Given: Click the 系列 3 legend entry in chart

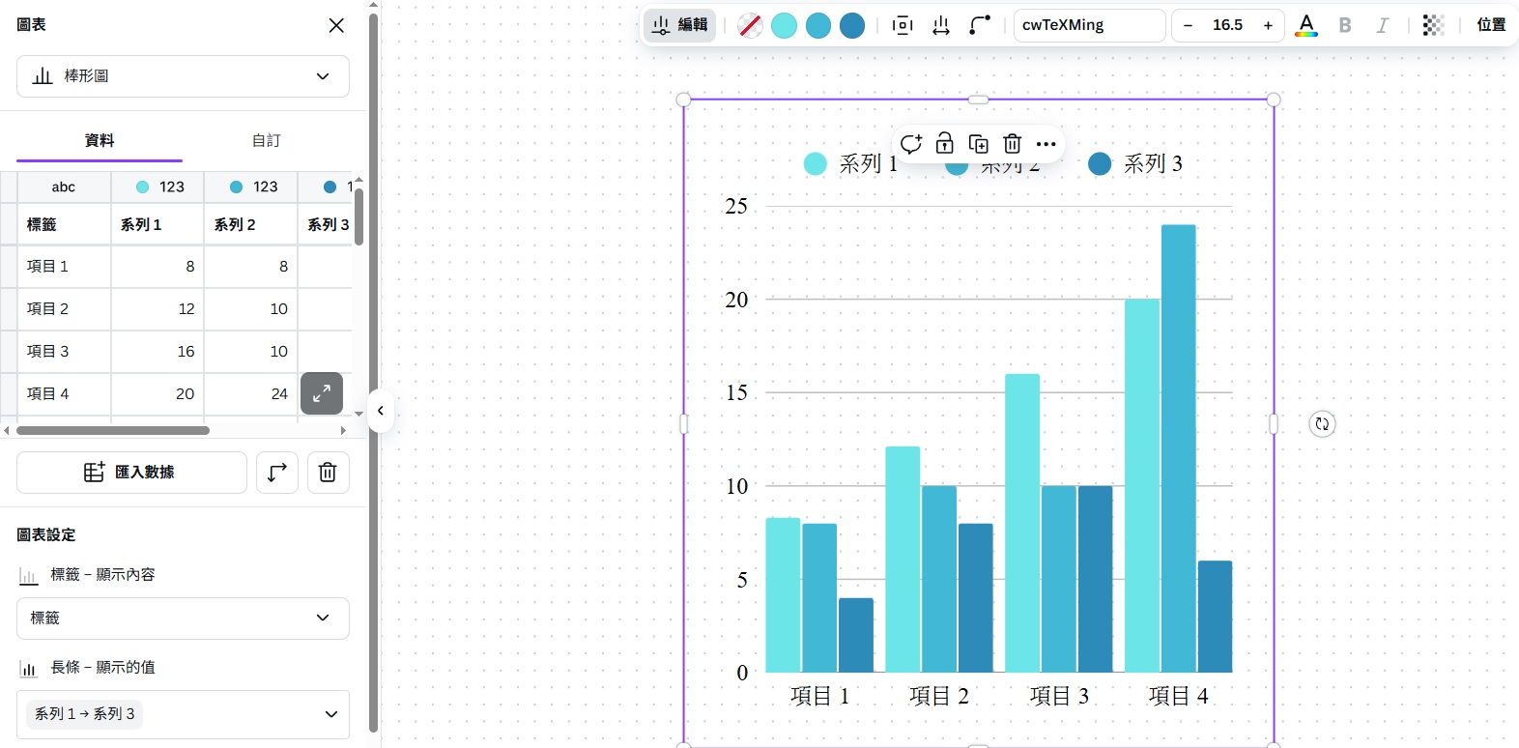Looking at the screenshot, I should (x=1135, y=164).
